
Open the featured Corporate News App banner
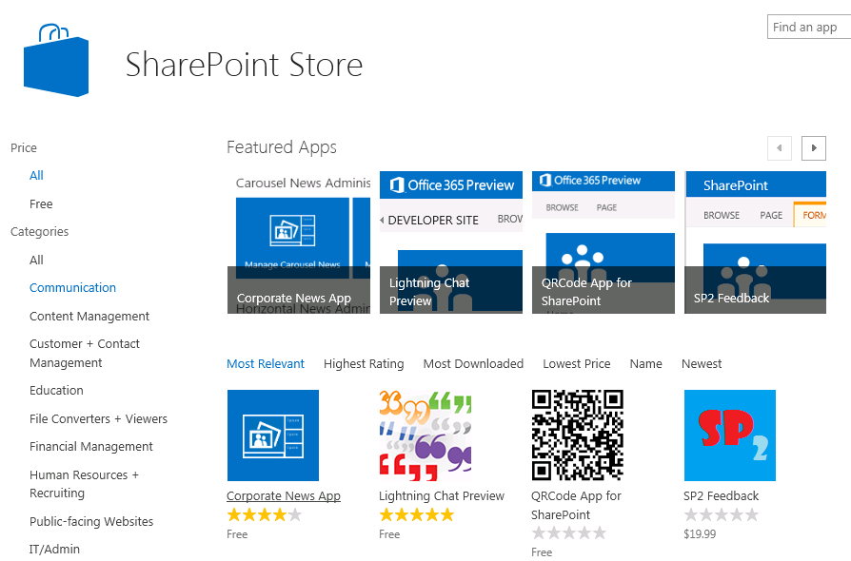pos(303,242)
